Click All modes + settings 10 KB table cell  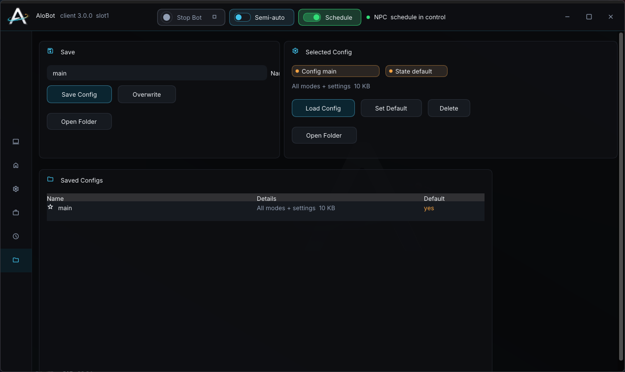(x=296, y=208)
